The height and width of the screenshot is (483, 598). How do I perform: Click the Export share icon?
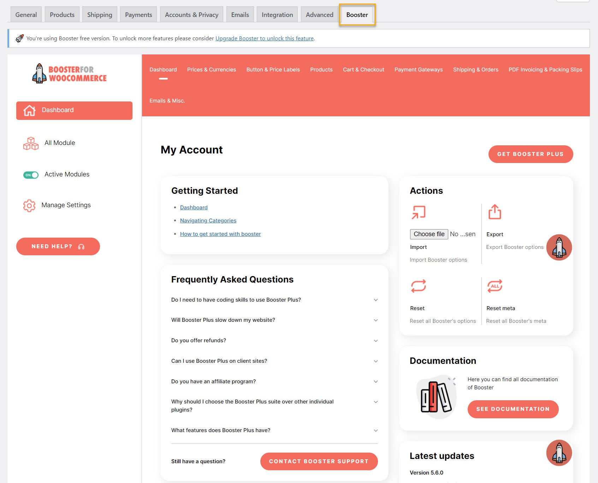[x=495, y=212]
